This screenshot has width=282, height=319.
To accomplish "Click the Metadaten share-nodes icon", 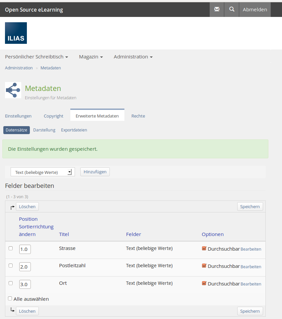I will point(13,90).
